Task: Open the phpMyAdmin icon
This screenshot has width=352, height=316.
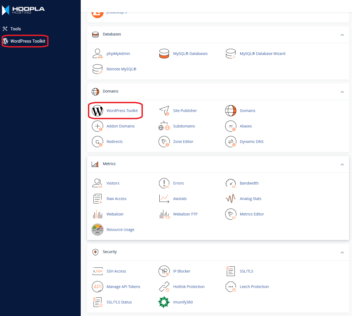Action: pyautogui.click(x=98, y=54)
